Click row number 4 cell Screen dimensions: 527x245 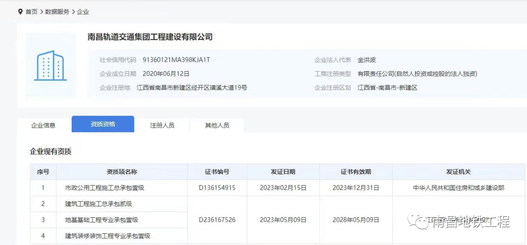pyautogui.click(x=43, y=236)
